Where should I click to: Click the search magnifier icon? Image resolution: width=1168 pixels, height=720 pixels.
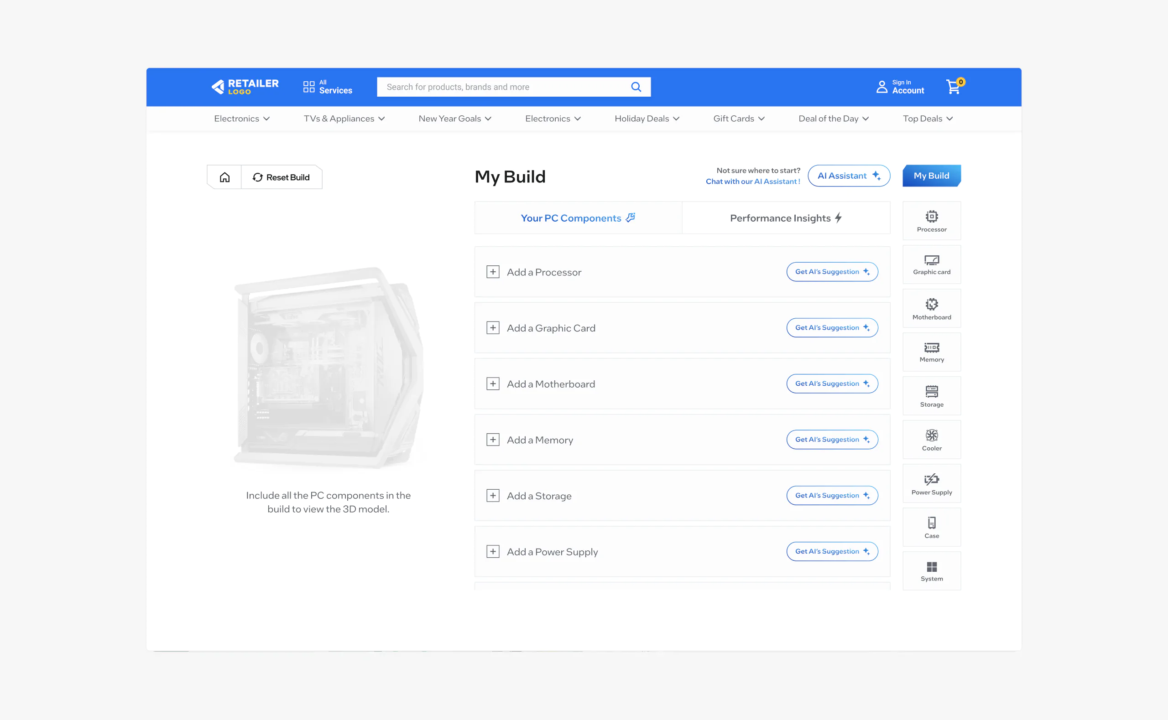click(636, 87)
